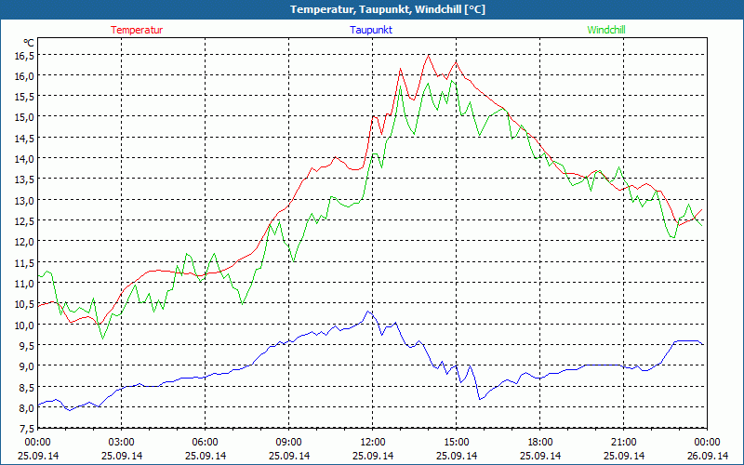Click the 16,5 value on the temperature axis
The width and height of the screenshot is (744, 465).
point(23,55)
